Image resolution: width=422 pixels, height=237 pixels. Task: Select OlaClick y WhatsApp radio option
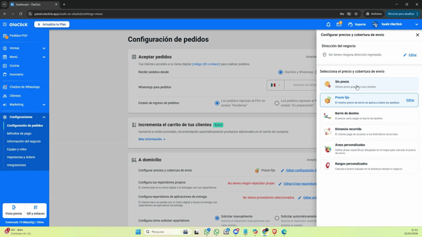[280, 72]
